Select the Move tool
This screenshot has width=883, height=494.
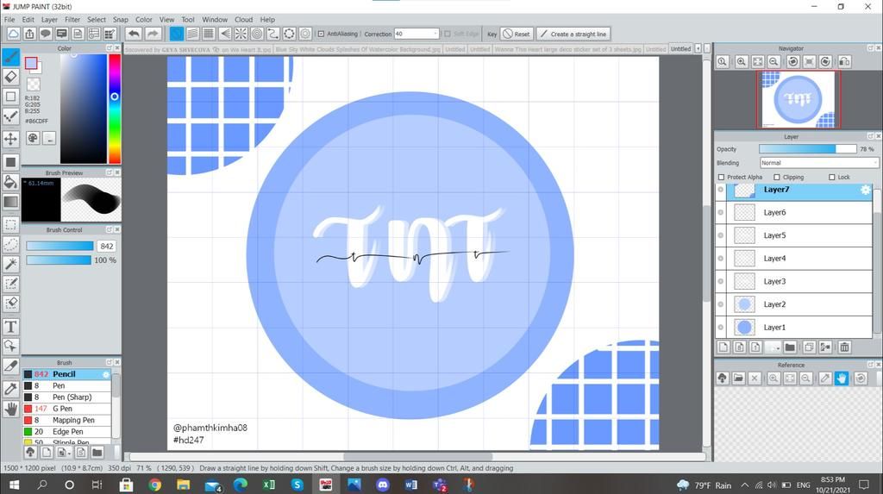10,139
